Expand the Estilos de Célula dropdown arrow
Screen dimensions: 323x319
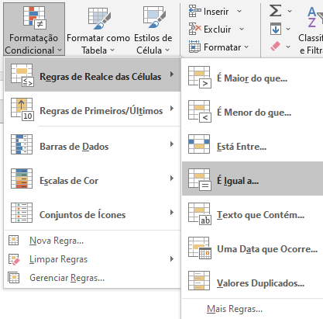pos(167,50)
